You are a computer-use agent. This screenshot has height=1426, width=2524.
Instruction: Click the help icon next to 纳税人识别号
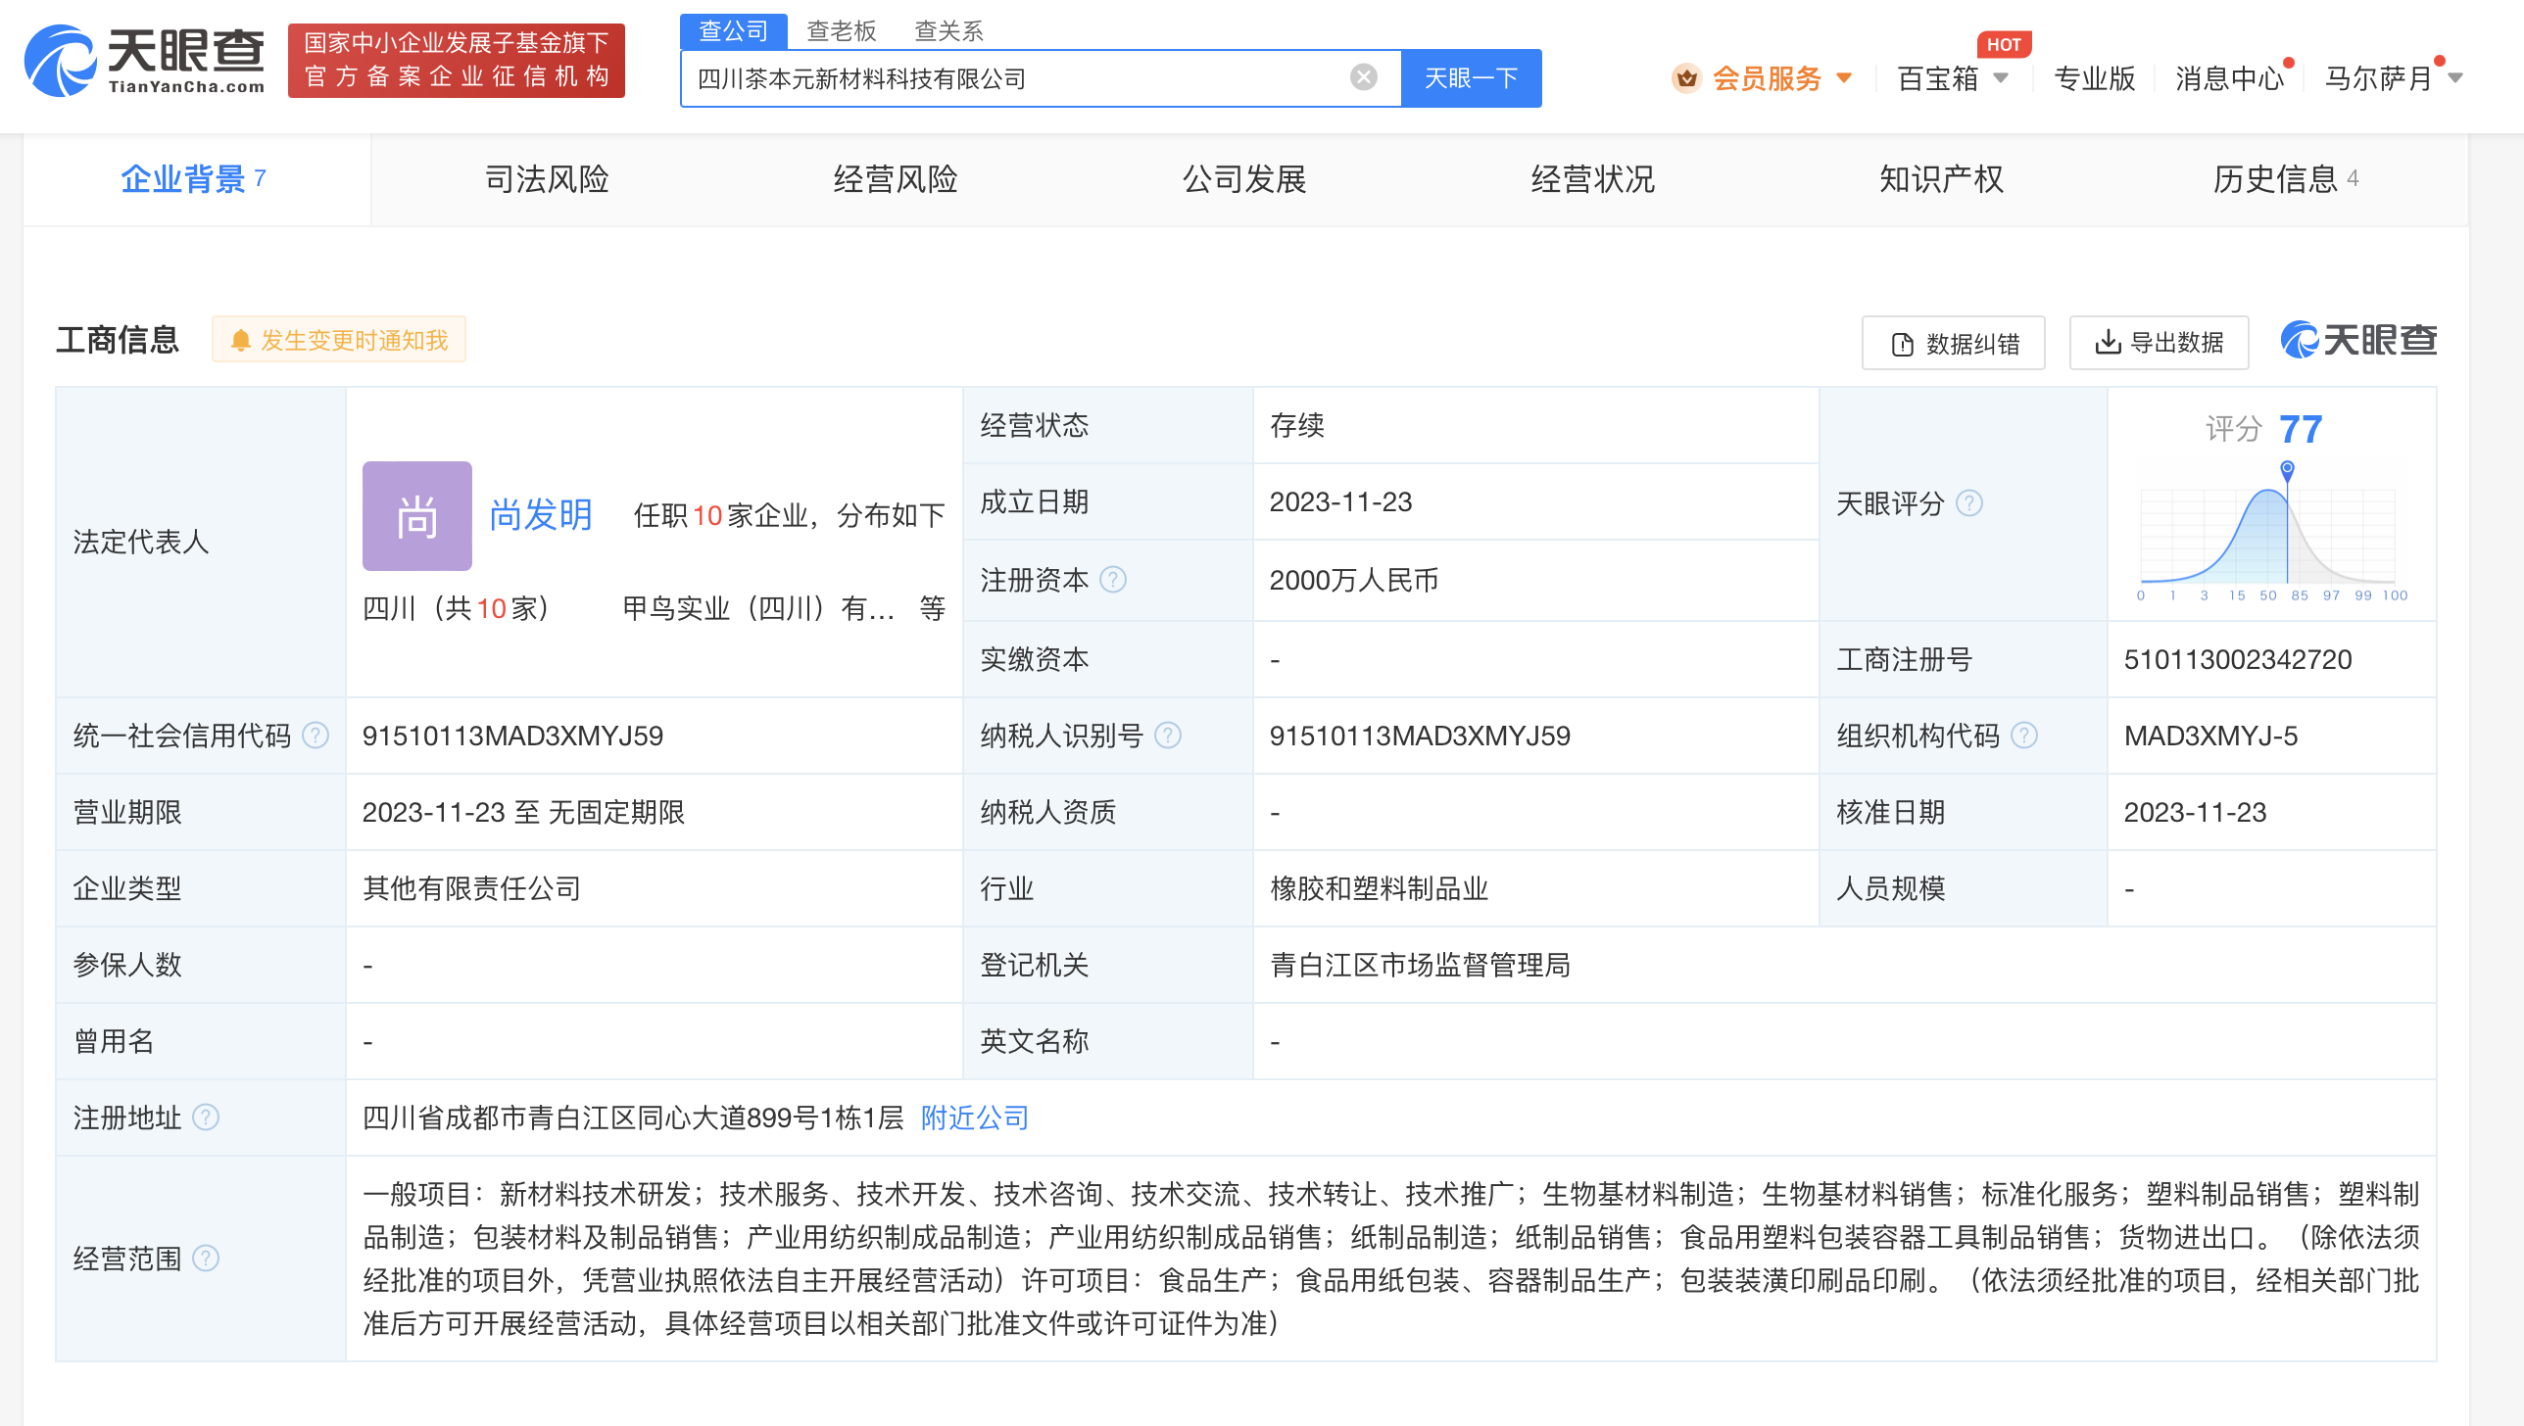(1168, 736)
